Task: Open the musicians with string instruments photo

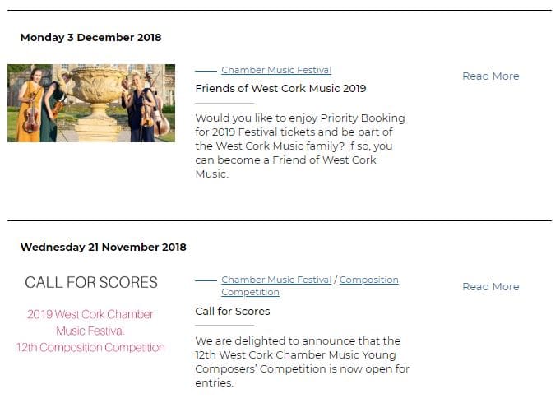Action: [x=91, y=103]
